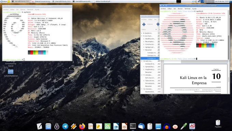The width and height of the screenshot is (232, 131).
Task: Expand the Modificación... section
Action: [144, 39]
